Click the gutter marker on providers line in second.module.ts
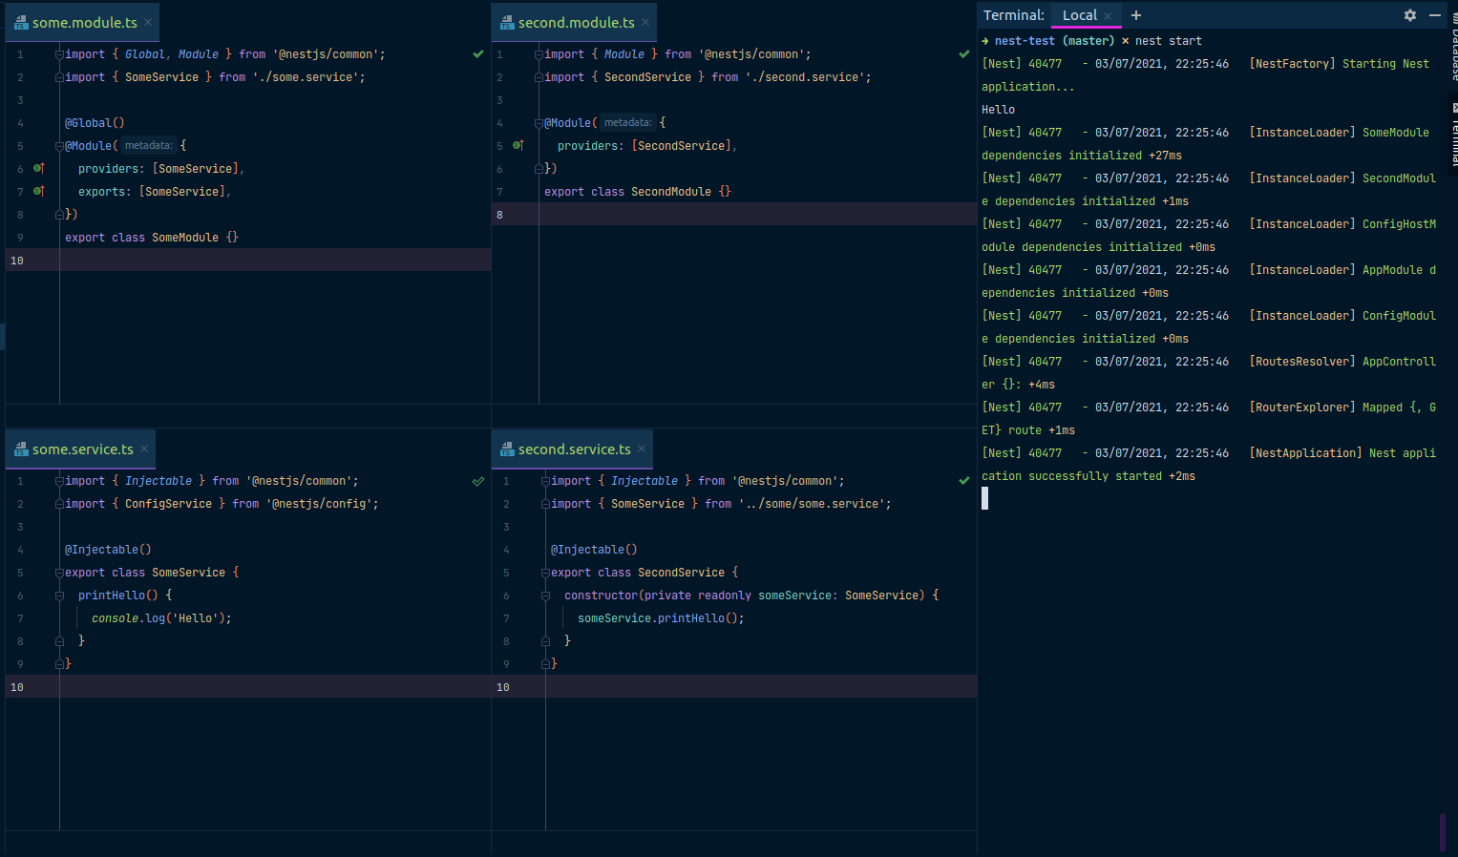 pos(518,145)
